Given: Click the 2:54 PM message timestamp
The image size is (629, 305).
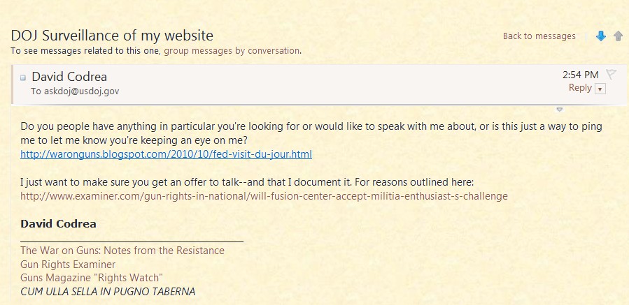Looking at the screenshot, I should pos(580,75).
